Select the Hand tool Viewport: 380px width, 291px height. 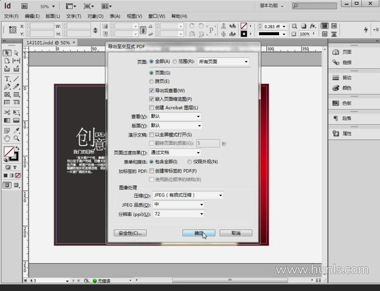coord(7,138)
